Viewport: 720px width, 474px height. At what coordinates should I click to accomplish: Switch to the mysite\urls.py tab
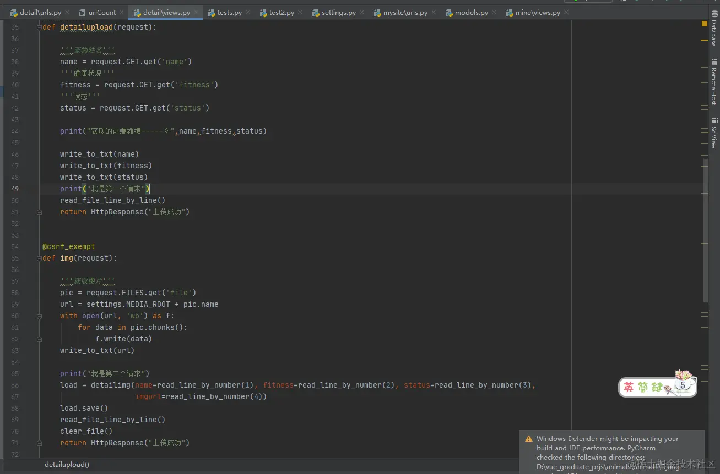point(405,13)
